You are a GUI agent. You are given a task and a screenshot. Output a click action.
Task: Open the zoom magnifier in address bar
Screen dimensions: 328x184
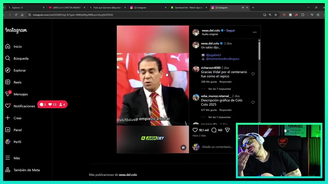point(270,15)
